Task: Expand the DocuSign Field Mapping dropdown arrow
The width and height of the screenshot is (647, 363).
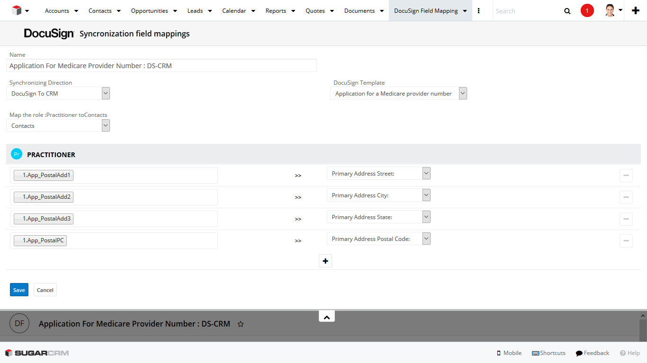Action: pos(465,11)
